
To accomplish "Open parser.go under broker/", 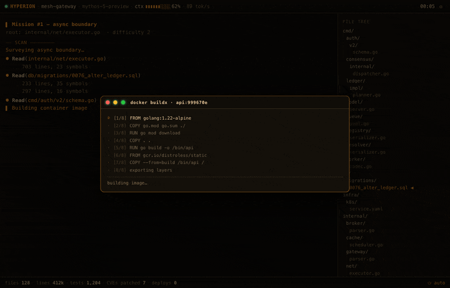I will (362, 231).
